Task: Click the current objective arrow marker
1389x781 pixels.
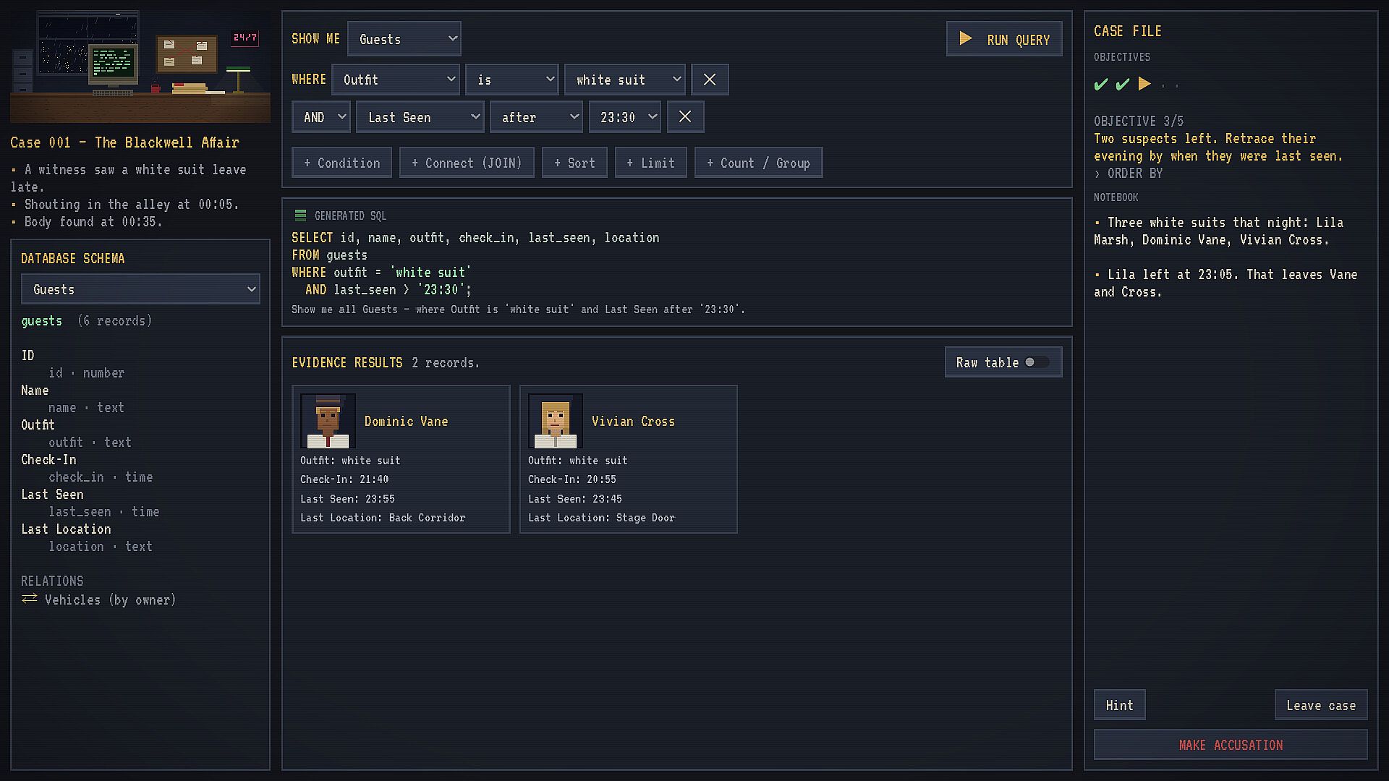Action: [x=1144, y=84]
